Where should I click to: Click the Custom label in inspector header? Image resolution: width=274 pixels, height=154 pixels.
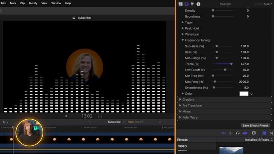tap(225, 4)
